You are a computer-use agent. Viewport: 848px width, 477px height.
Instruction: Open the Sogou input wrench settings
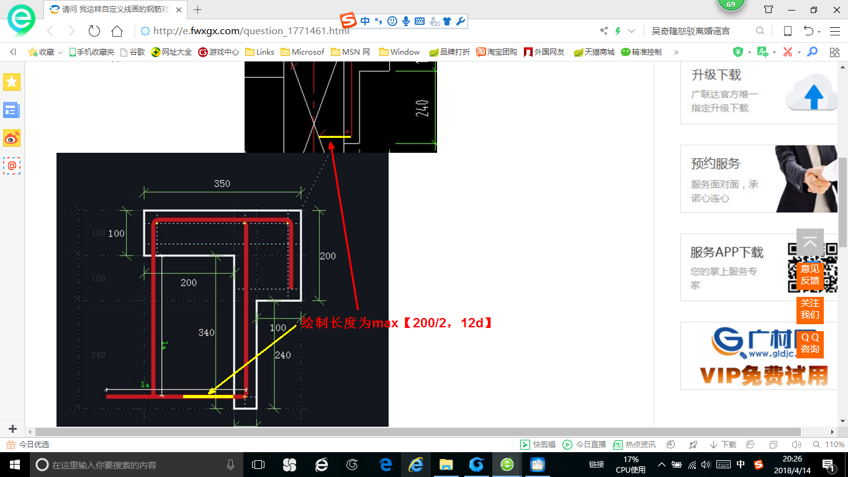point(460,21)
